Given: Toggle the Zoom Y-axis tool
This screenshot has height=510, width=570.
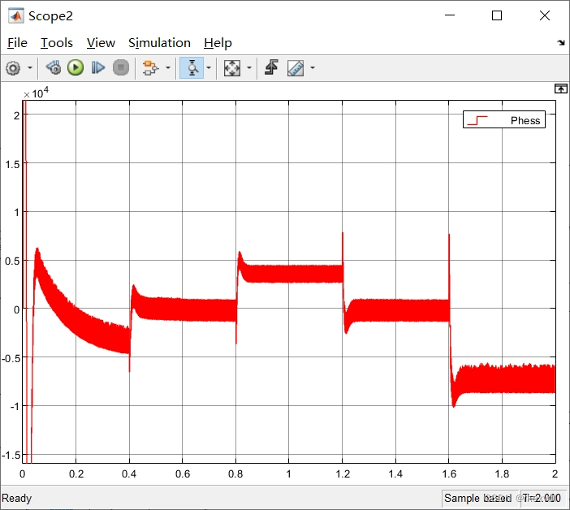Looking at the screenshot, I should (x=192, y=68).
